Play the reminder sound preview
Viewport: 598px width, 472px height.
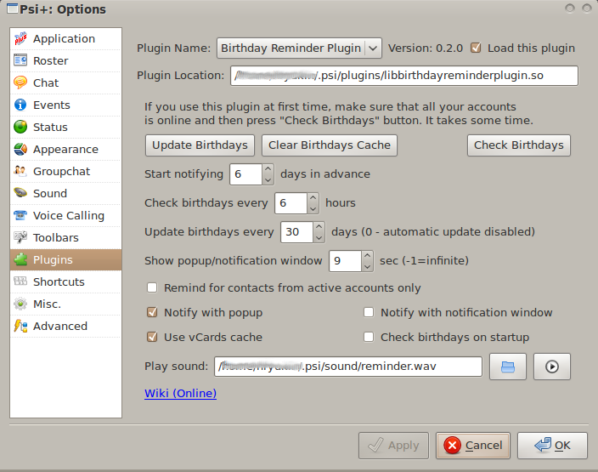coord(552,367)
